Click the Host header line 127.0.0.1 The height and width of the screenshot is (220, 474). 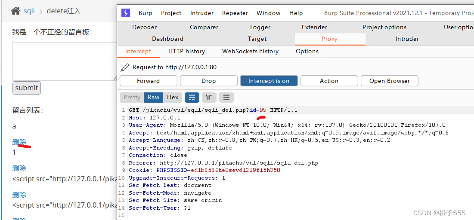click(155, 118)
